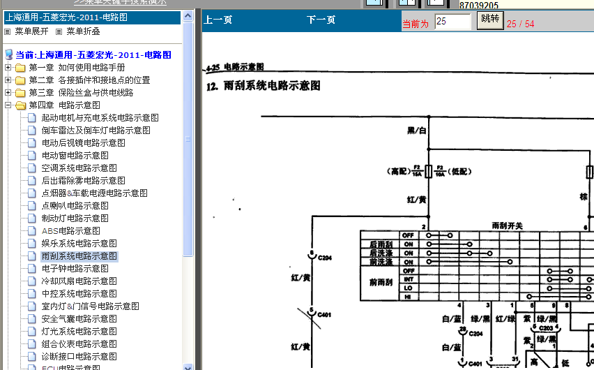
Task: Click document icon beside 电子钟电路示意图
Action: tap(32, 268)
